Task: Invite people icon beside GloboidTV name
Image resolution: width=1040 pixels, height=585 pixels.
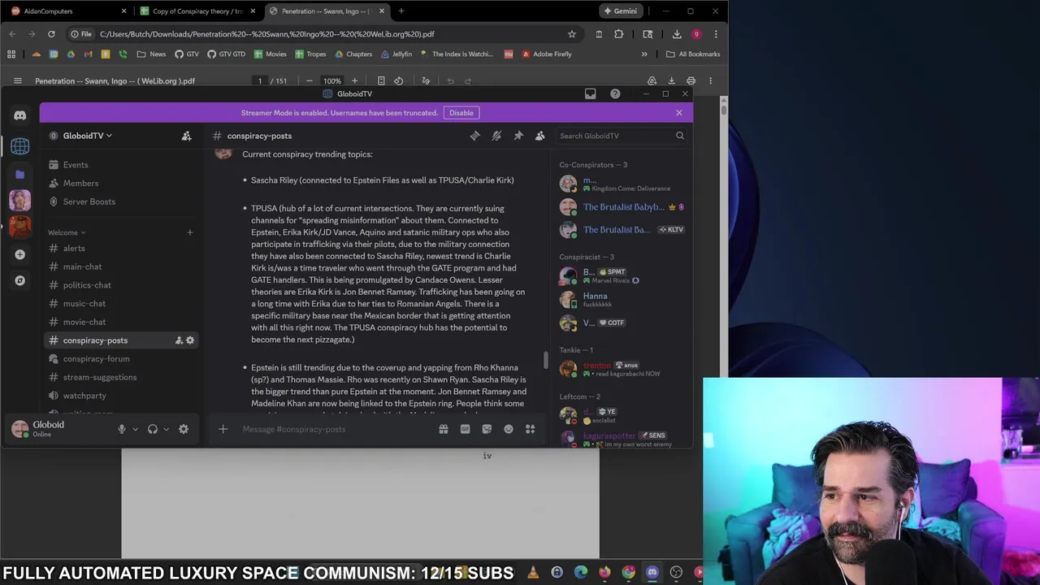Action: [x=186, y=136]
